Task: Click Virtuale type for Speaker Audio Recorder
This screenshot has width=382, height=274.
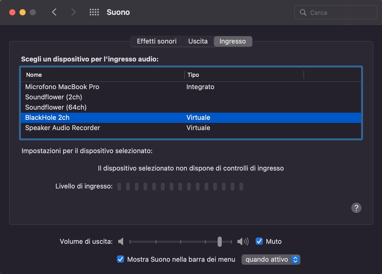Action: pos(198,128)
